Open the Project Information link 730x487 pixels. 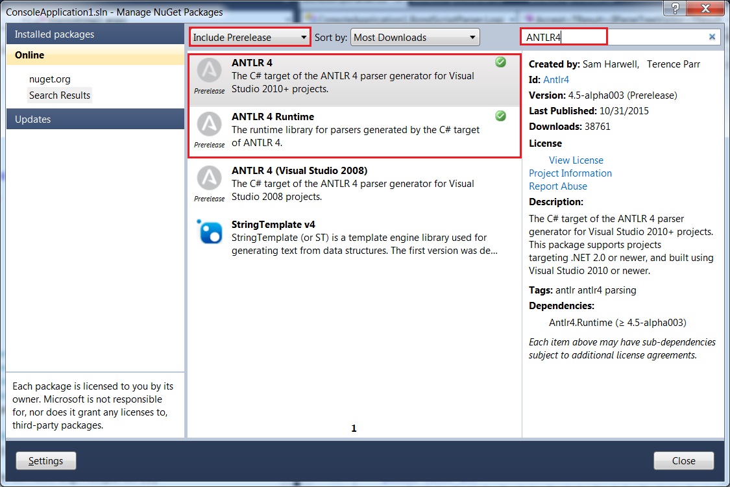point(570,173)
